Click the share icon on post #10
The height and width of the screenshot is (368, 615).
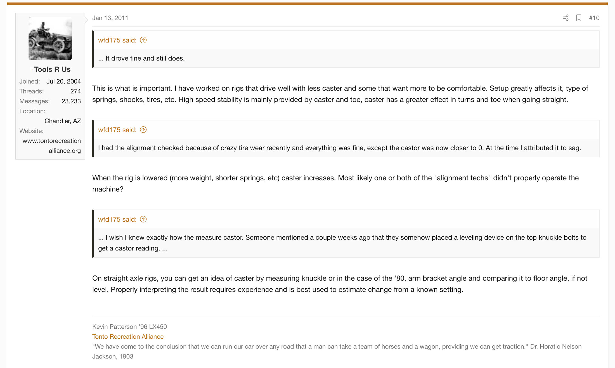click(x=566, y=18)
